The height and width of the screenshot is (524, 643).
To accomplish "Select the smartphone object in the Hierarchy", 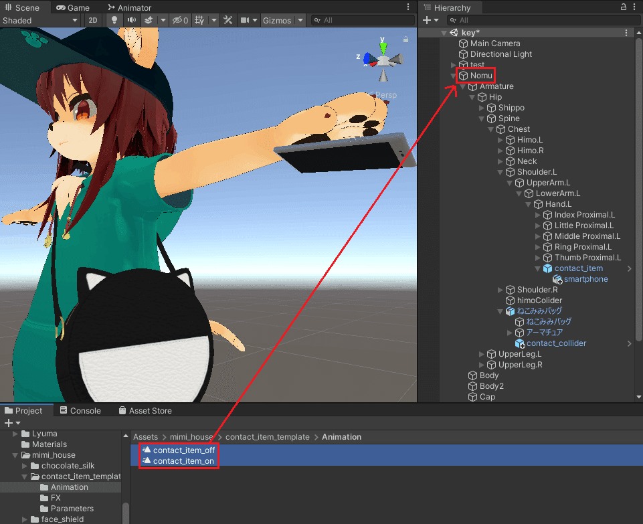I will click(x=585, y=279).
